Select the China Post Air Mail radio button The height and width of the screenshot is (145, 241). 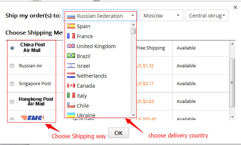coord(12,48)
